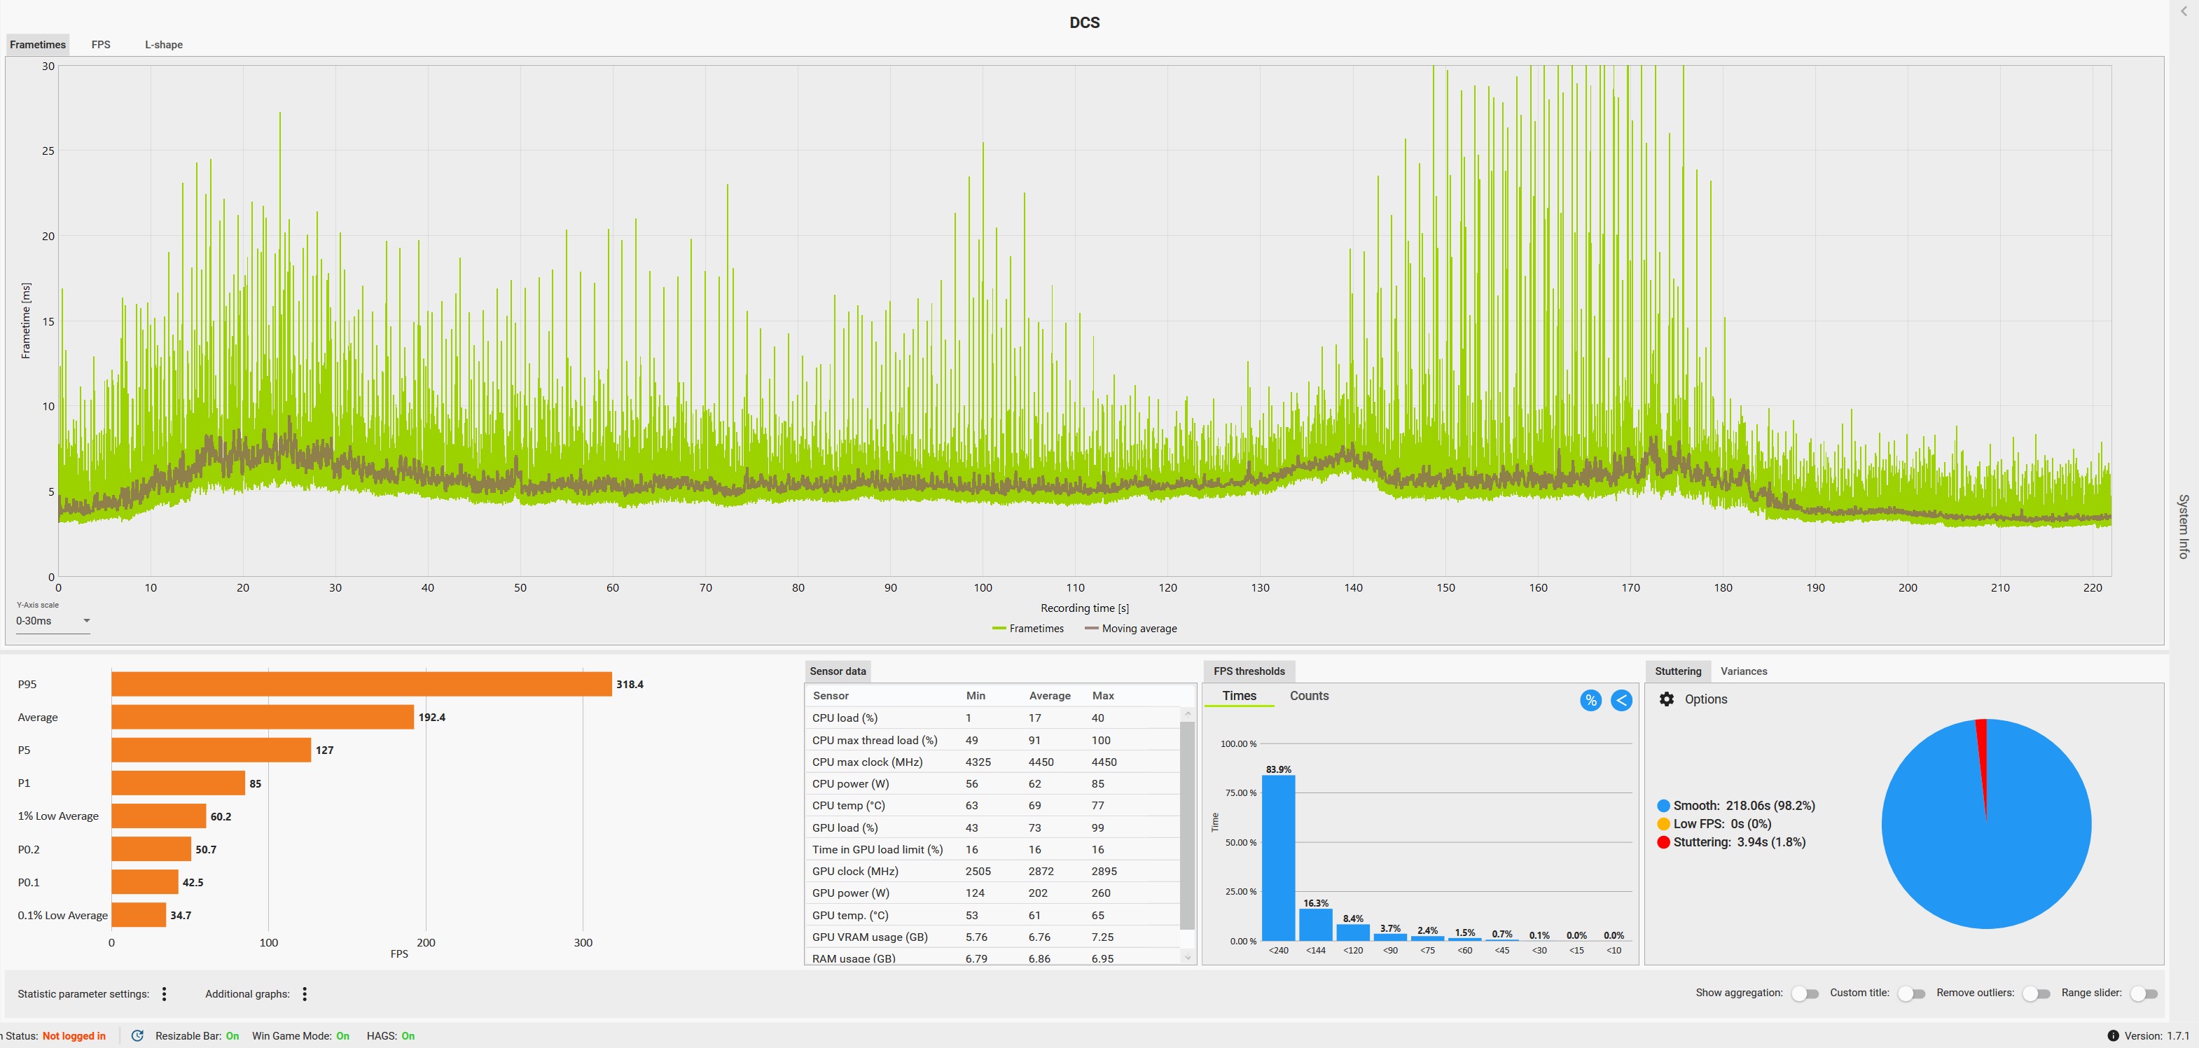2199x1048 pixels.
Task: Click the Stuttering legend entry
Action: 1731,841
